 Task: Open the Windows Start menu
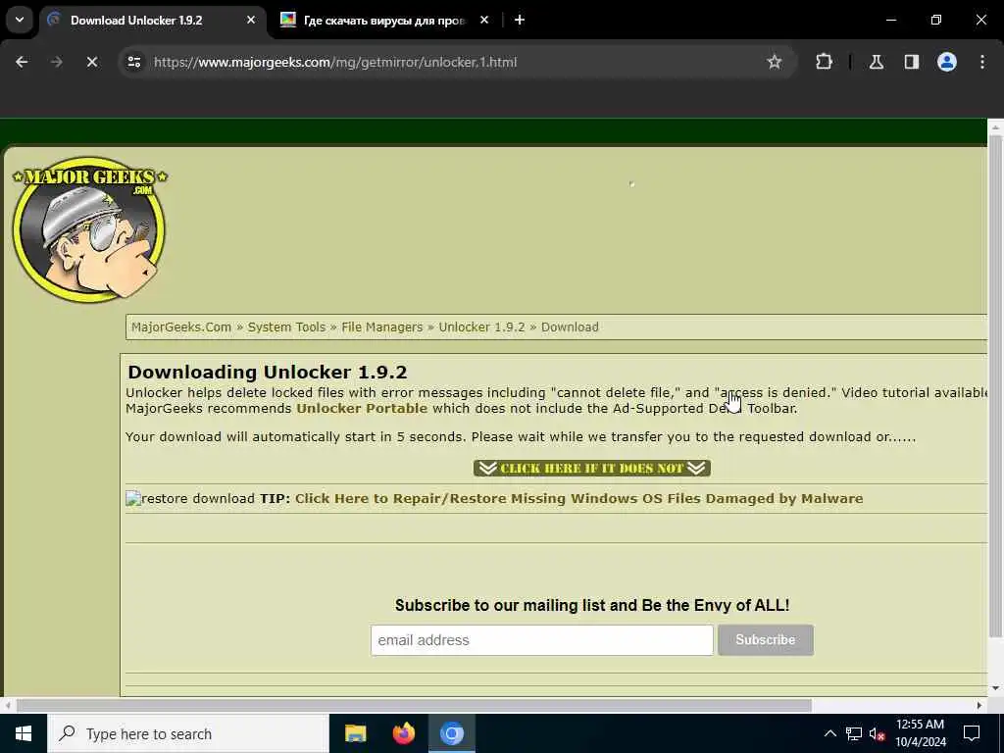pos(24,733)
